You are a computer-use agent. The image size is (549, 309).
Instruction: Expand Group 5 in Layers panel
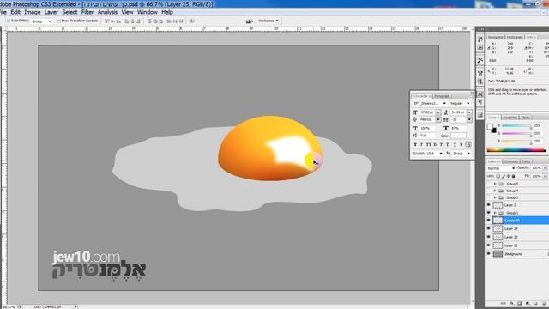pos(495,184)
